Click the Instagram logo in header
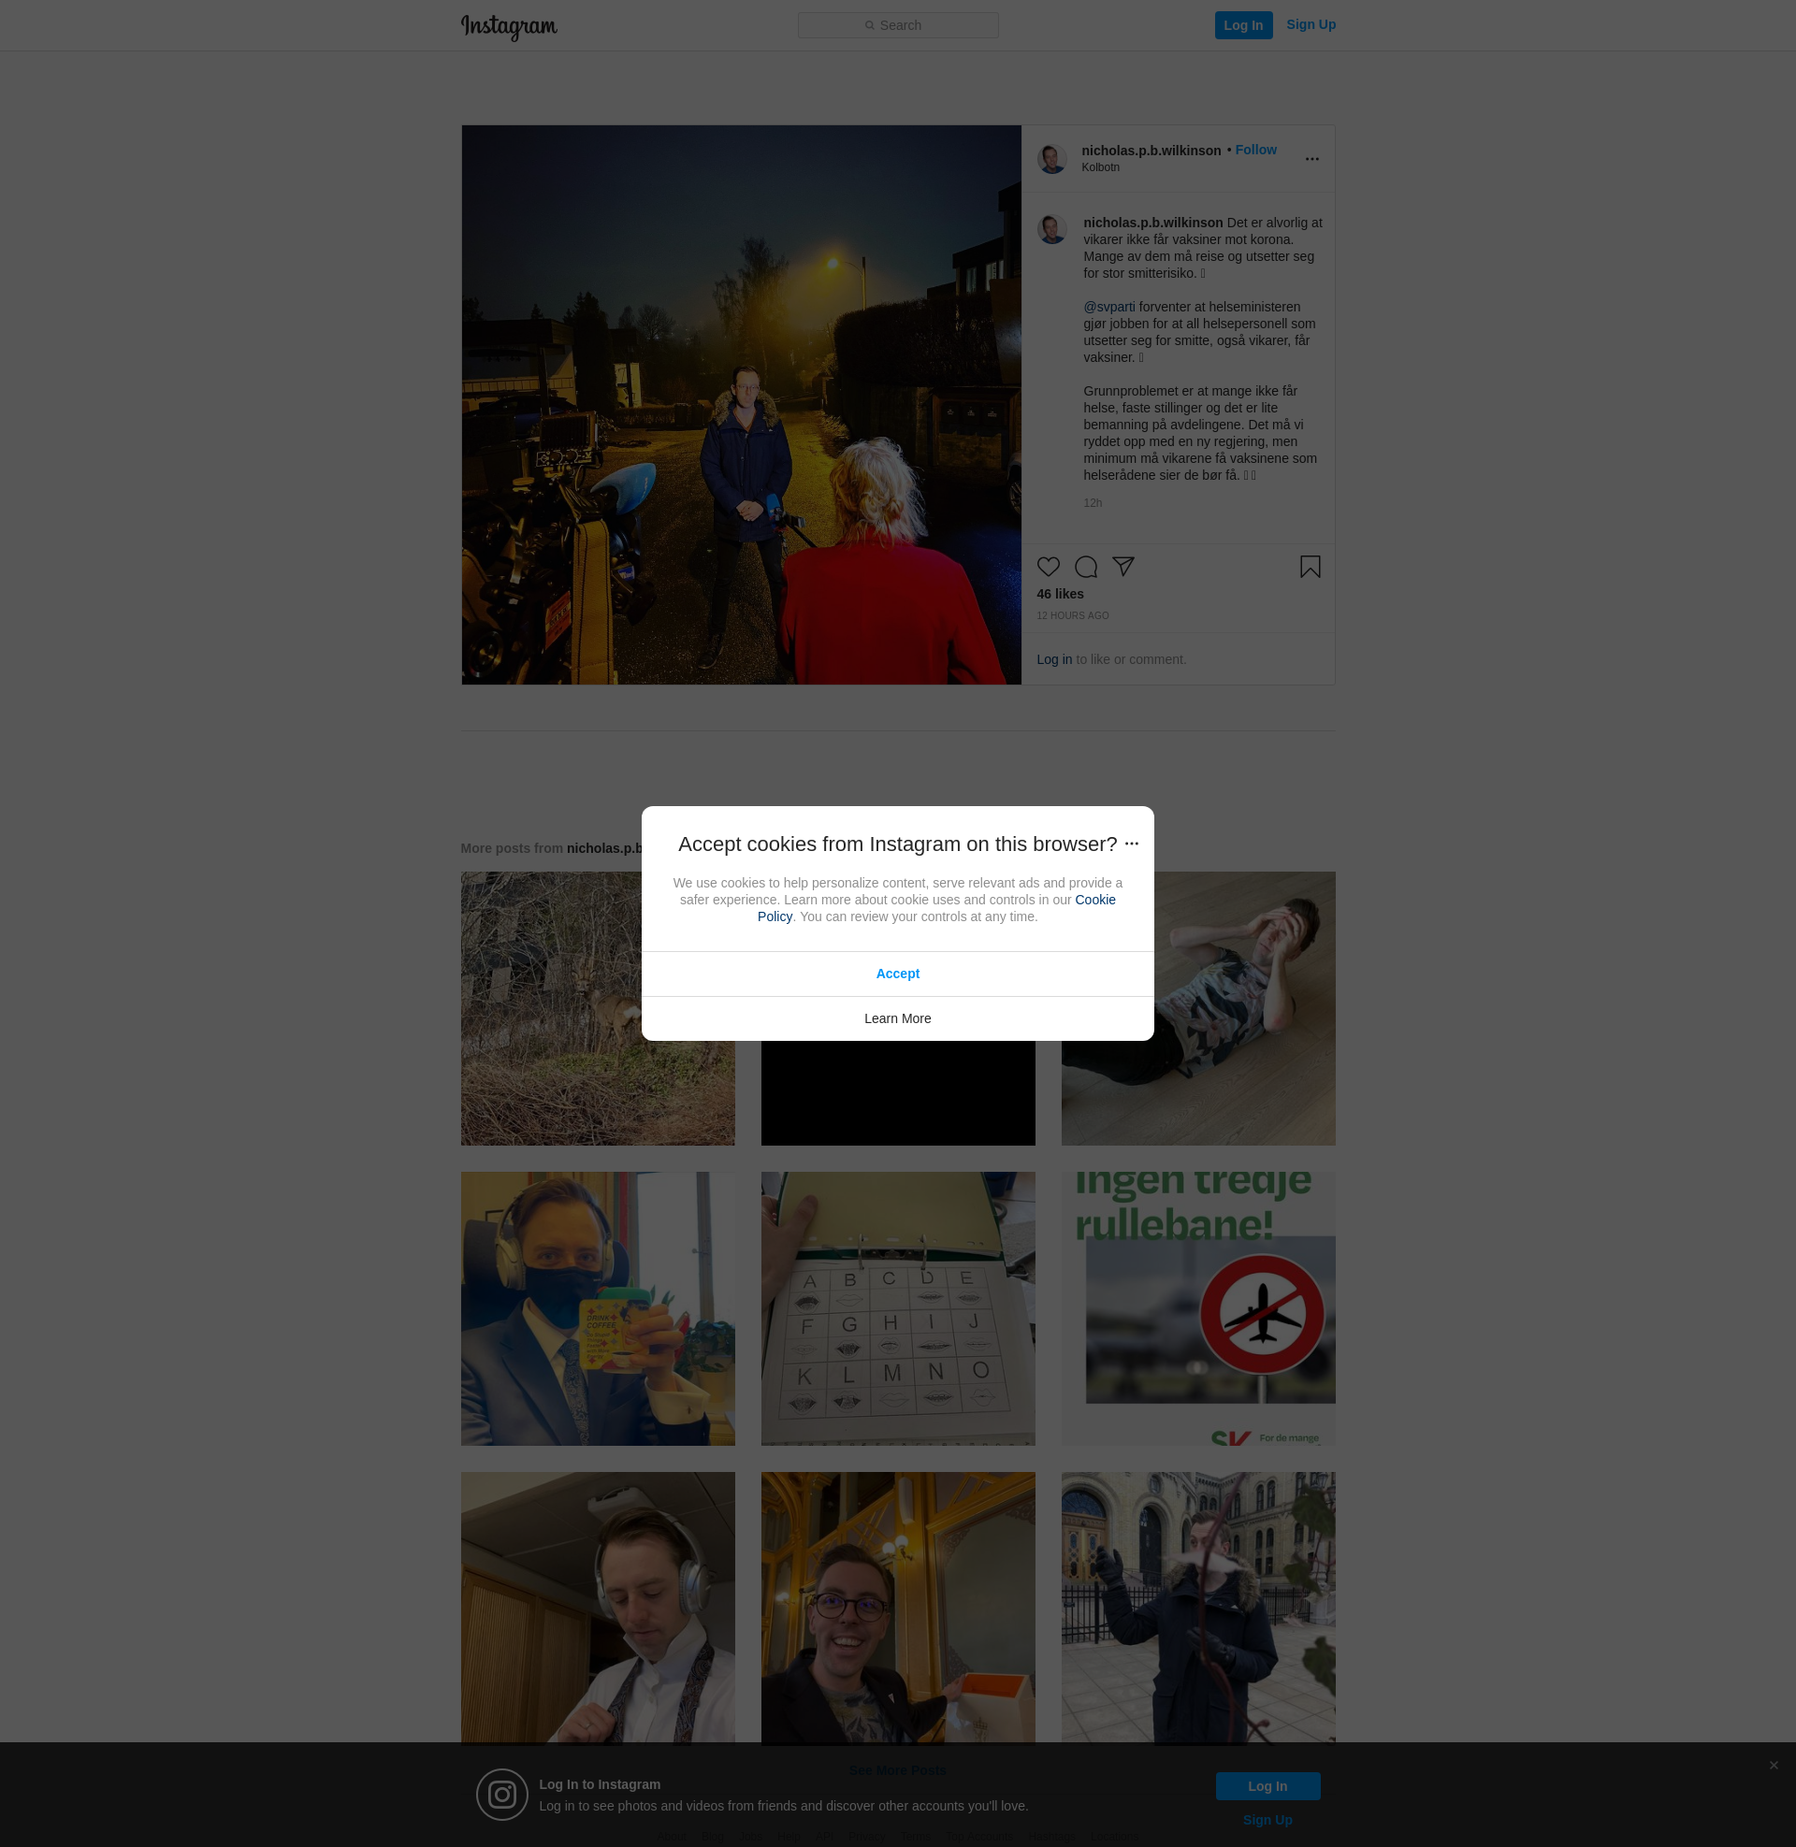 (x=509, y=26)
